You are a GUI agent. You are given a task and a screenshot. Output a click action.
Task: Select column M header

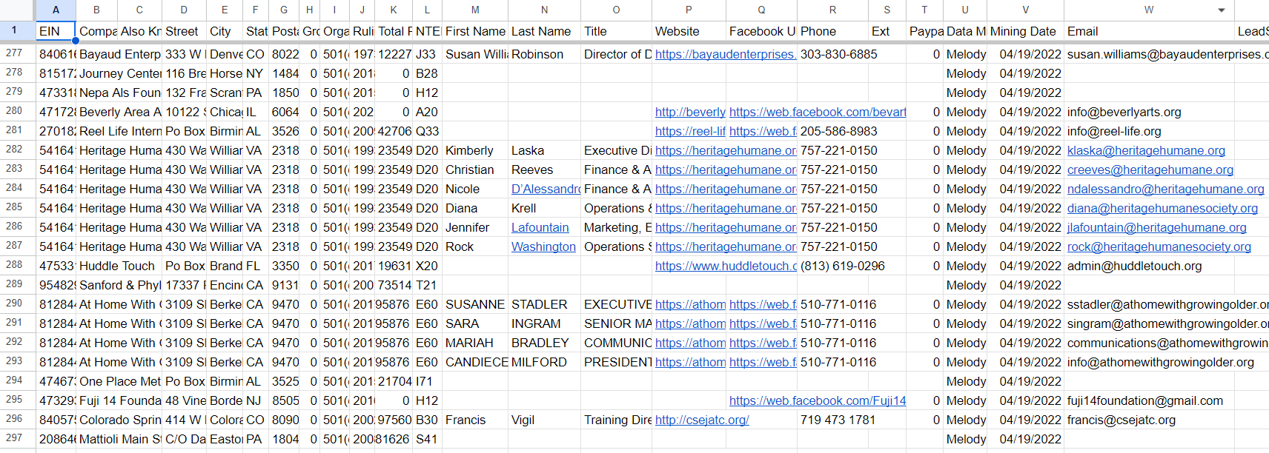(475, 10)
